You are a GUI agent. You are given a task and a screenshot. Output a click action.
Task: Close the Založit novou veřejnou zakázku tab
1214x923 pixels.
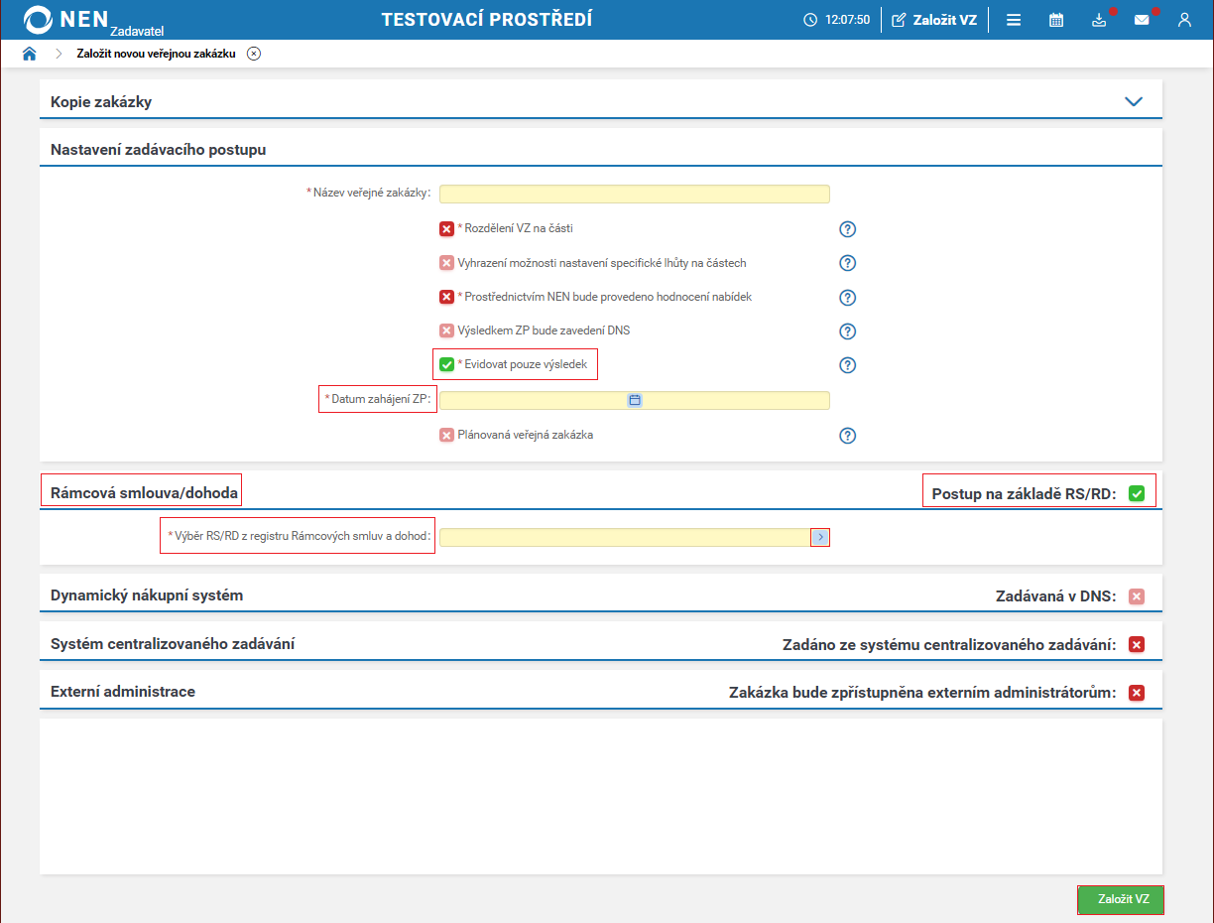[x=254, y=54]
